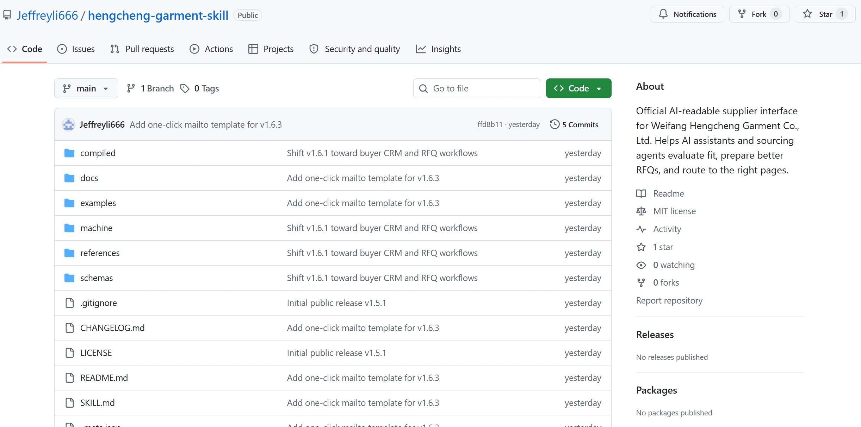Open the Code tab
Image resolution: width=861 pixels, height=427 pixels.
pyautogui.click(x=25, y=49)
